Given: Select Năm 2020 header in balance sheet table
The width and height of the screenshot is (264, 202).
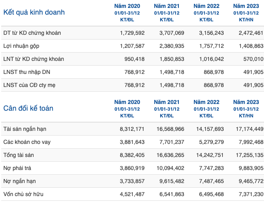Looking at the screenshot, I should [x=127, y=102].
